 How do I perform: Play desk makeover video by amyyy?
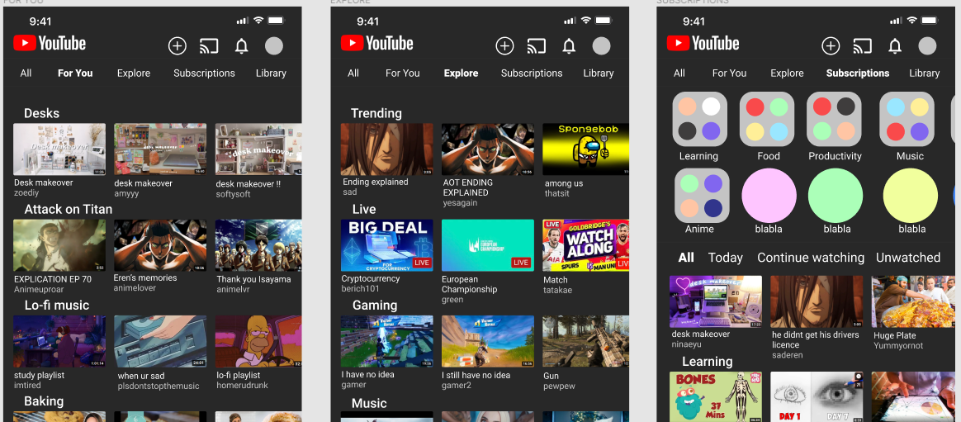tap(160, 149)
